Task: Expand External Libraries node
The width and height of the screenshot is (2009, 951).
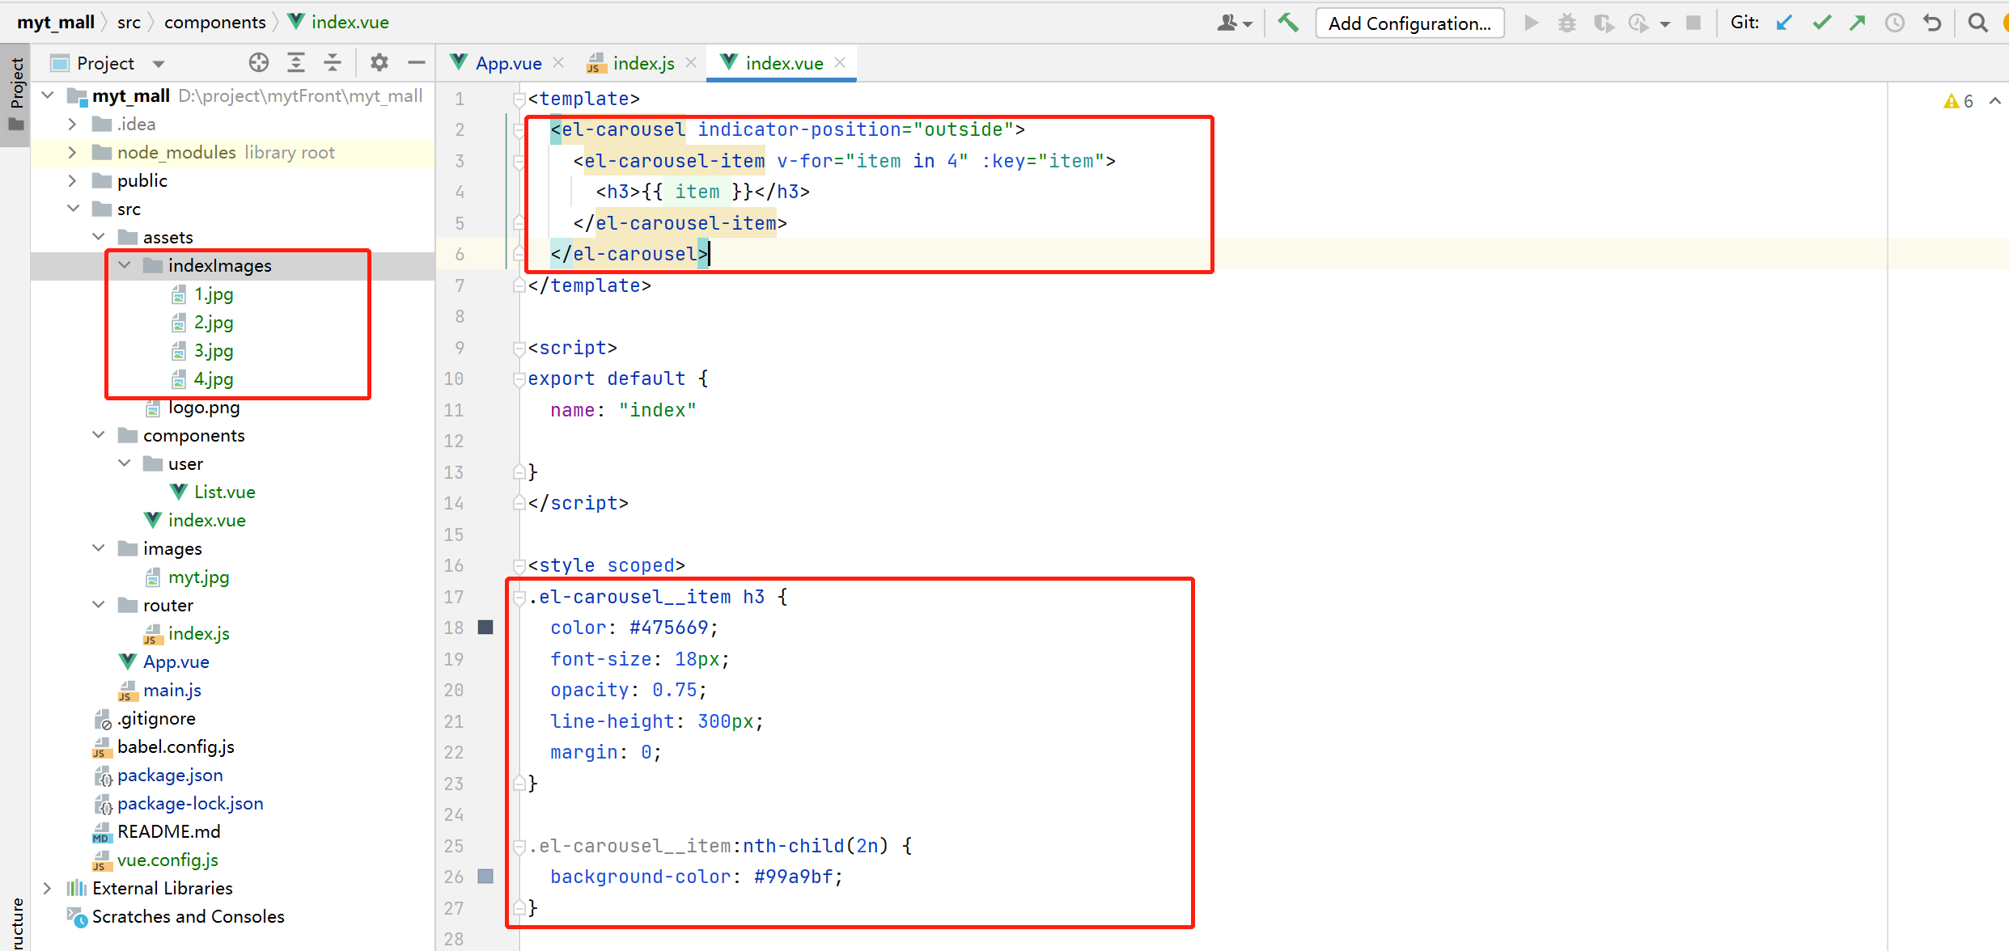Action: (48, 888)
